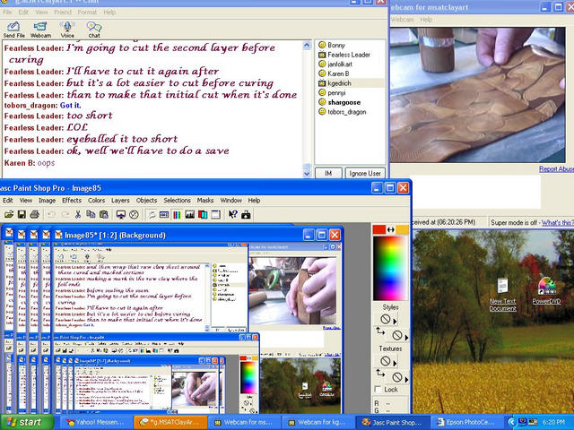The image size is (574, 430).
Task: Click the red foreground color swatch
Action: (379, 229)
